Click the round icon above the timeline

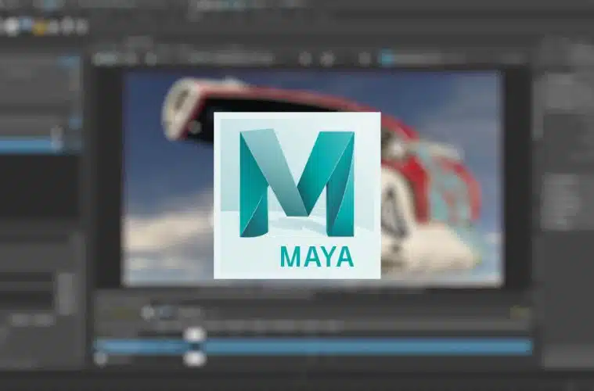(x=147, y=312)
